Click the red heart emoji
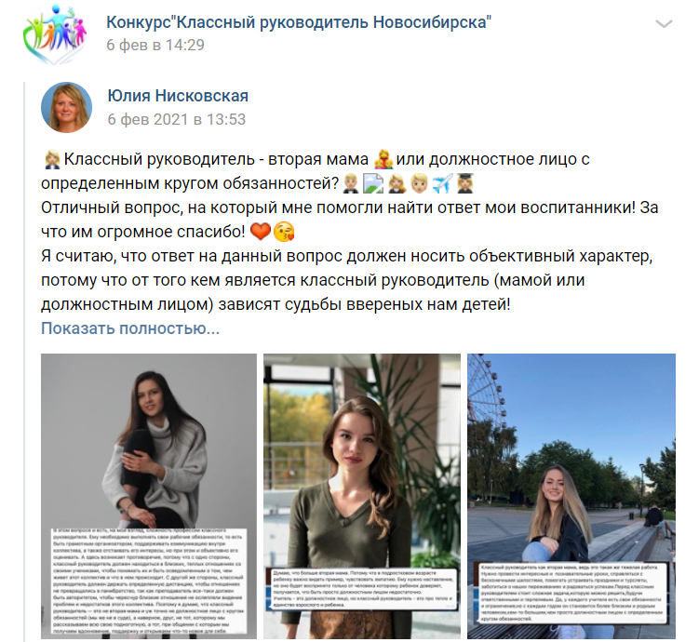 [x=261, y=232]
